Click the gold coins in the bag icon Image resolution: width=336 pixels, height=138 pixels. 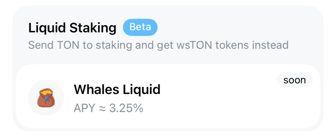click(46, 92)
